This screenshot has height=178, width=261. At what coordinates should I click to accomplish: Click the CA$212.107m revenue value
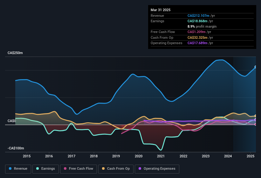point(198,16)
